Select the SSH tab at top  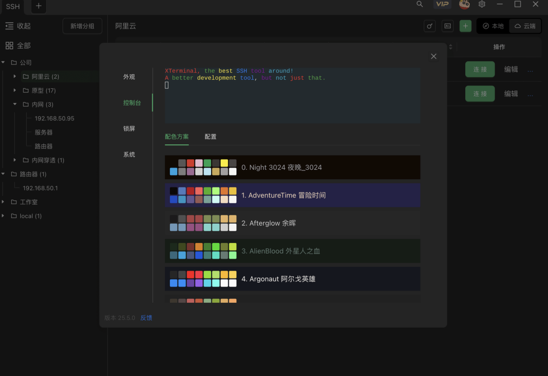click(x=13, y=6)
